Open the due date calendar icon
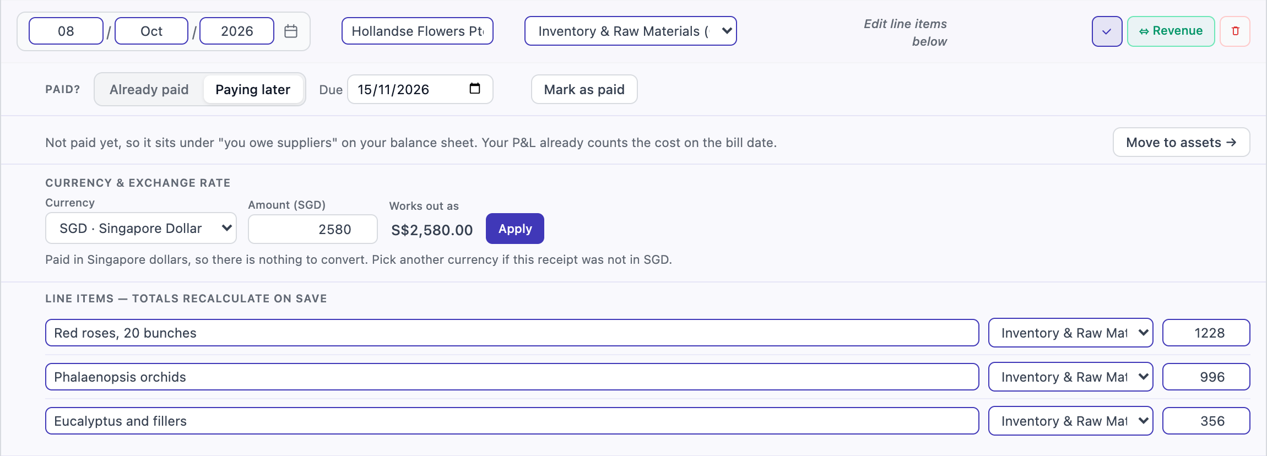This screenshot has width=1267, height=456. coord(474,89)
